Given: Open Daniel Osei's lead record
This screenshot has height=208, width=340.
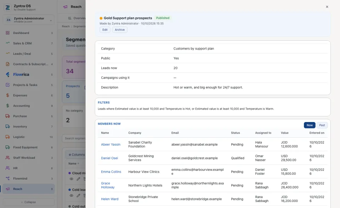Looking at the screenshot, I should (x=109, y=158).
